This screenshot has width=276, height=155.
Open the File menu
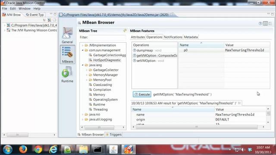point(4,9)
